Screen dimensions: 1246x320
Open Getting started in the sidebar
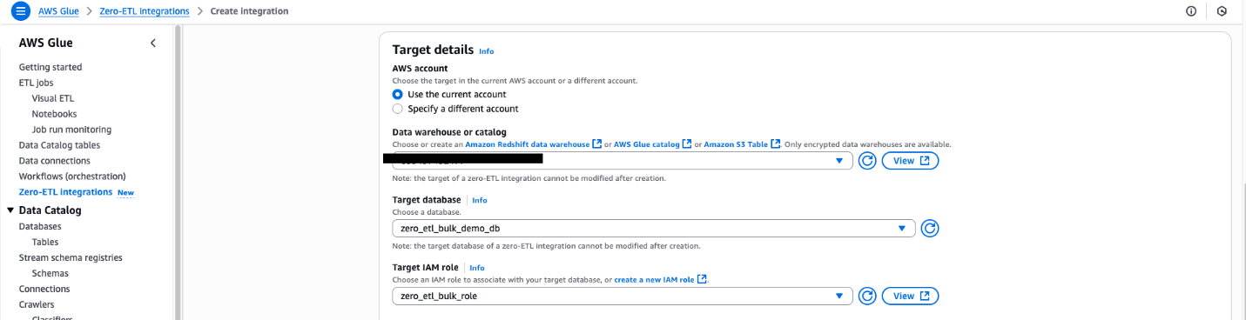51,67
